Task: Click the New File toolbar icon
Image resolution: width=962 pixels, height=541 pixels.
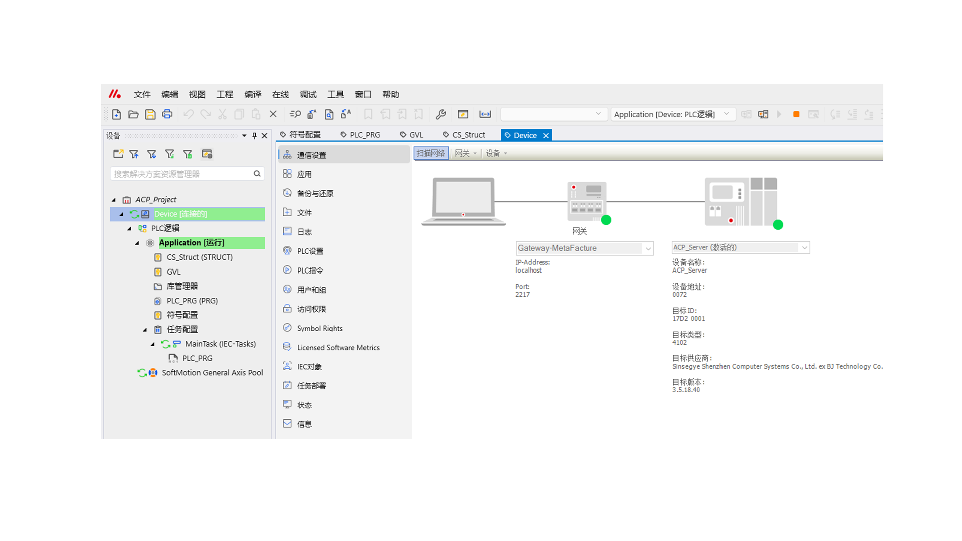Action: 116,114
